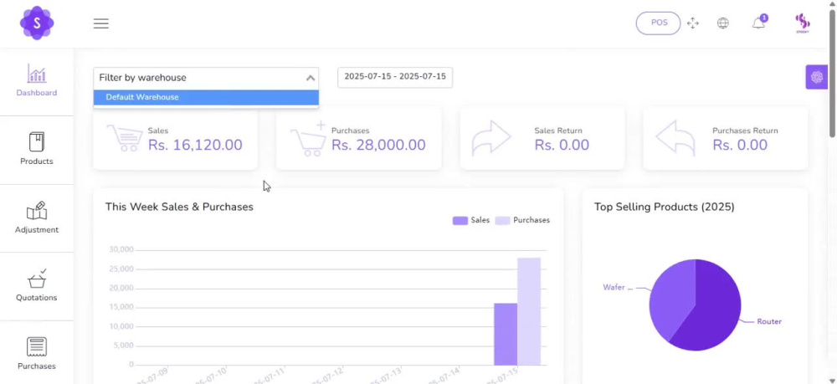The height and width of the screenshot is (384, 837).
Task: Go to Adjustment in sidebar
Action: tap(37, 218)
